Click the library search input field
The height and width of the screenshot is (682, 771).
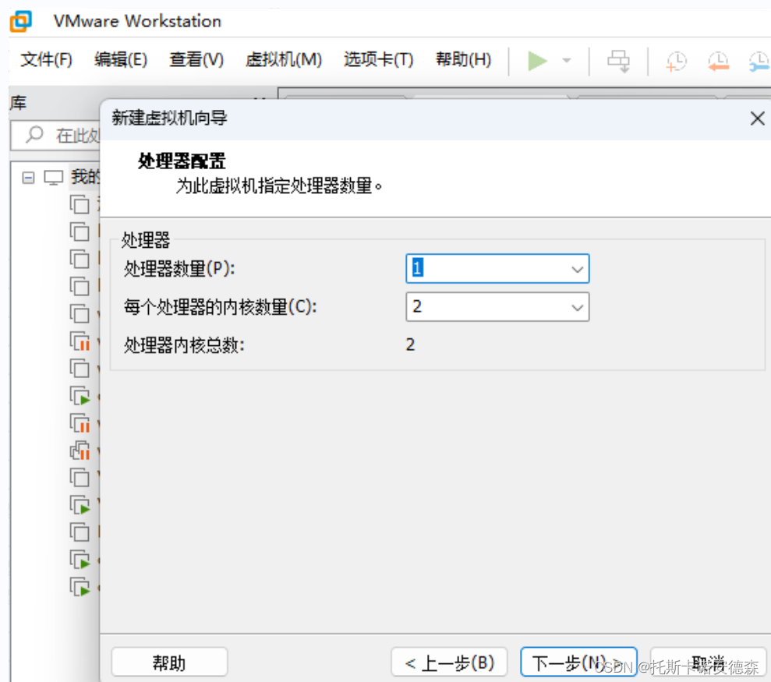coord(55,135)
